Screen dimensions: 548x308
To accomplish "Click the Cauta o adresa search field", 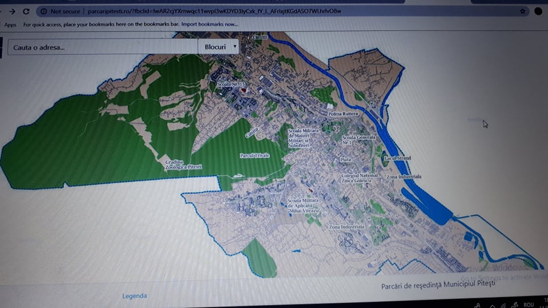I will click(103, 47).
